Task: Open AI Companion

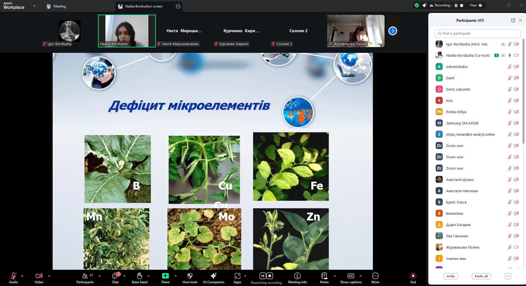Action: pyautogui.click(x=214, y=278)
